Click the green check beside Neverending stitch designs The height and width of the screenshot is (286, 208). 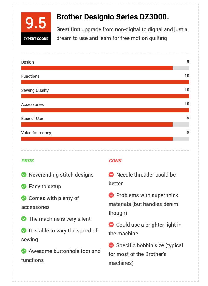coord(24,174)
